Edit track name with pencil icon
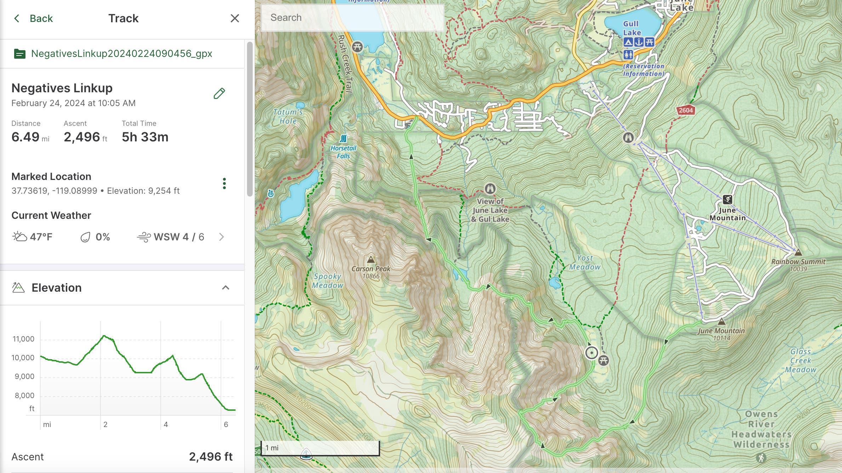Screen dimensions: 842x473 point(219,93)
